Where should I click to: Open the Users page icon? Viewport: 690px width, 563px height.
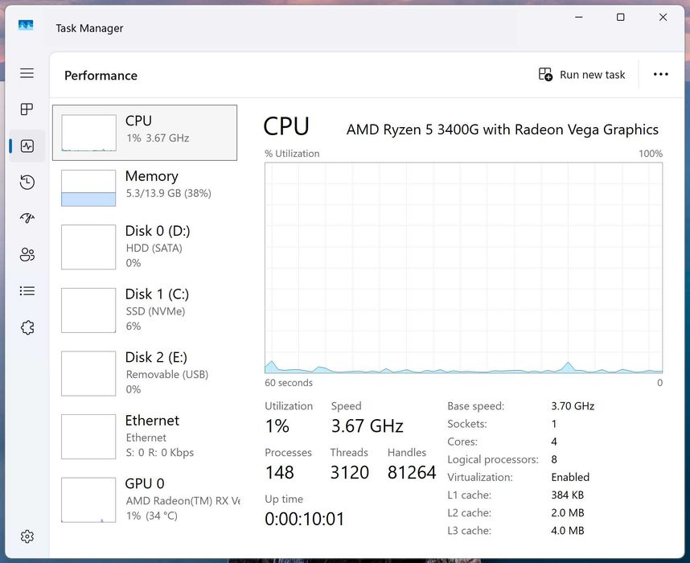click(27, 254)
